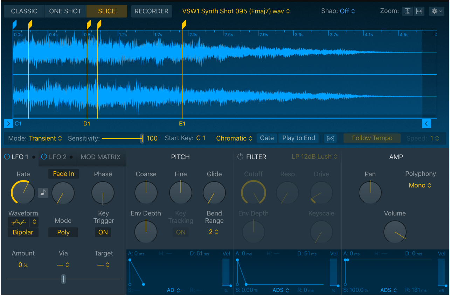This screenshot has width=450, height=295.
Task: Click the Filter Reso knob
Action: pyautogui.click(x=288, y=193)
